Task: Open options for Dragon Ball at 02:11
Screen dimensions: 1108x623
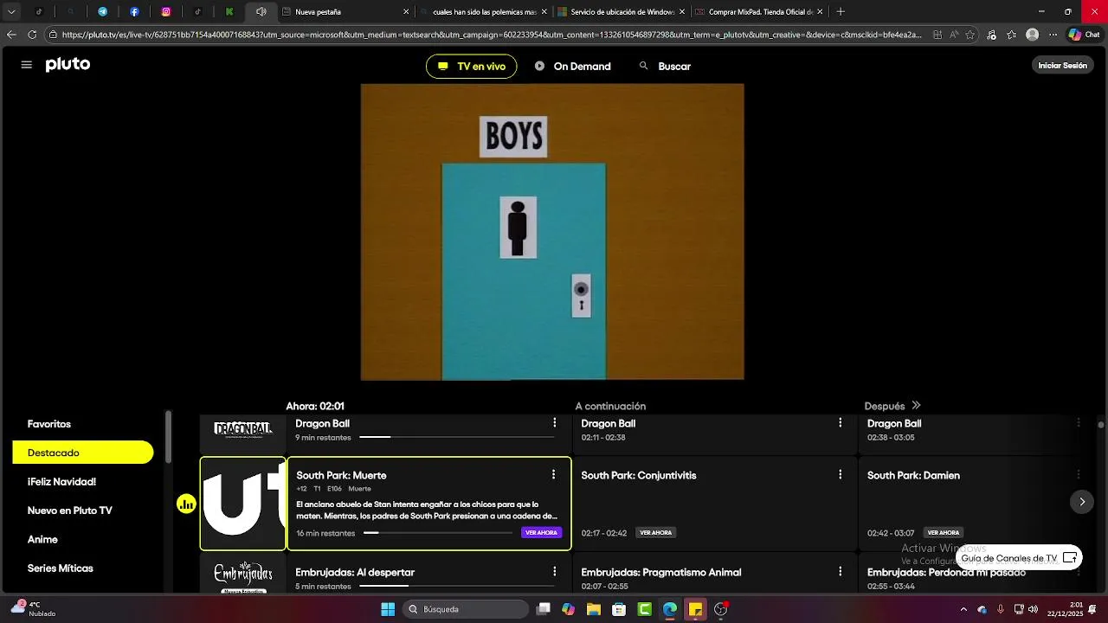Action: point(840,423)
